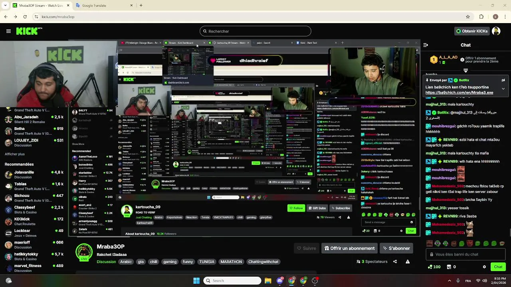Screen dimensions: 511x287
Task: Expand the pinned message chevron
Action: pos(503,88)
